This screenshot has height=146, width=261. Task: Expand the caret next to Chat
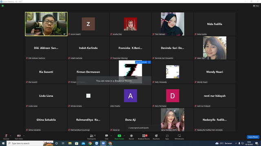click(x=111, y=136)
